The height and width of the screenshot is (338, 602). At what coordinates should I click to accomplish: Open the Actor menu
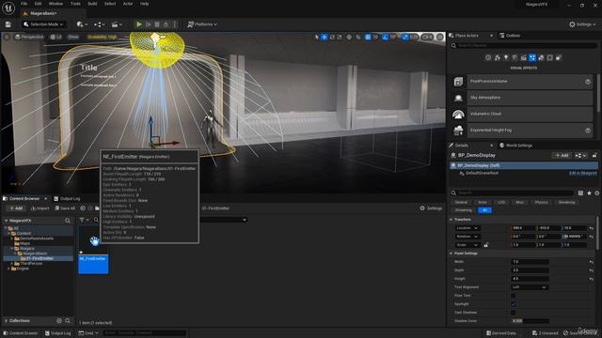128,4
